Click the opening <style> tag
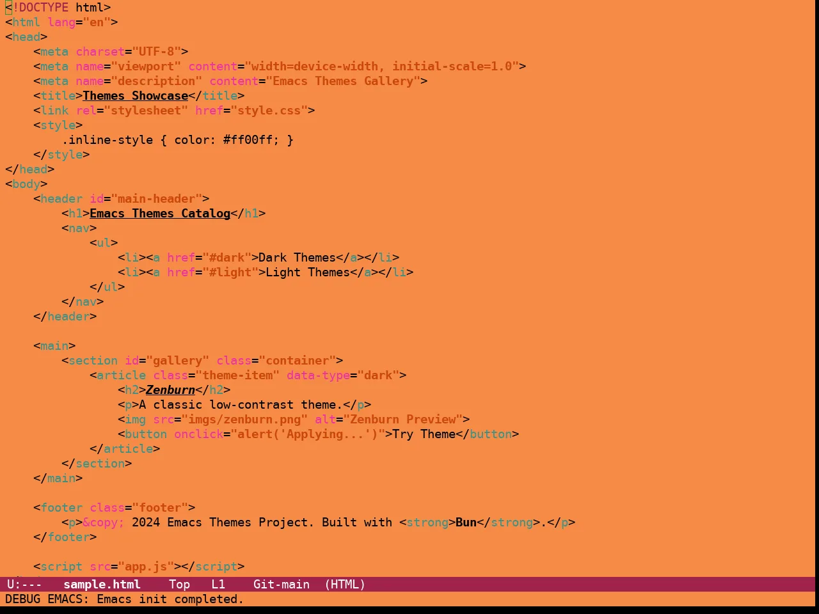 pos(58,125)
